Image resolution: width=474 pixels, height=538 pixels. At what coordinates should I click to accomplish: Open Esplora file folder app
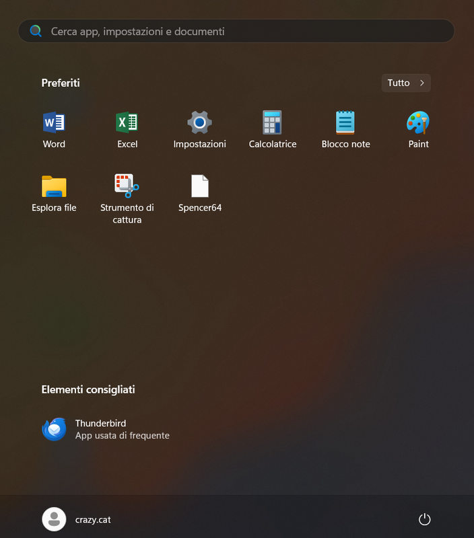click(54, 194)
